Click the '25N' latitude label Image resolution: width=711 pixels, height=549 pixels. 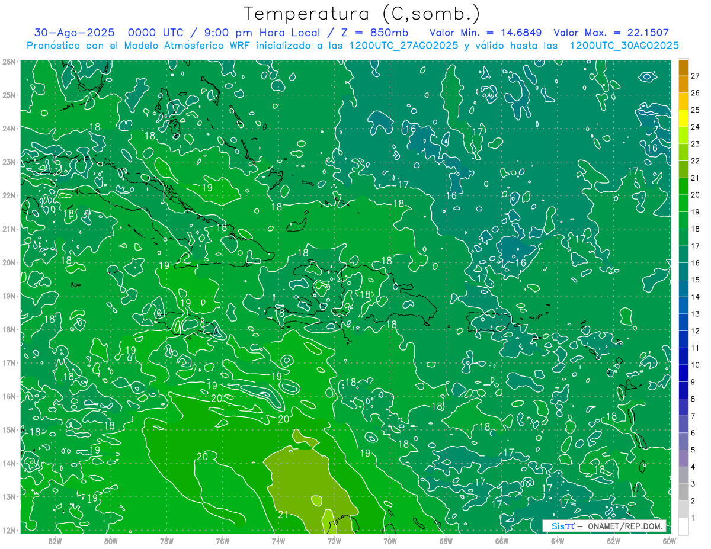[9, 95]
